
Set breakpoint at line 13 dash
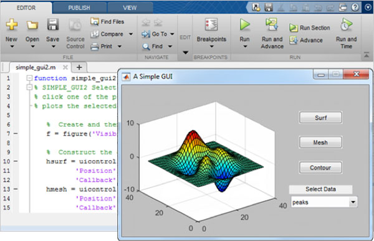tap(16, 189)
